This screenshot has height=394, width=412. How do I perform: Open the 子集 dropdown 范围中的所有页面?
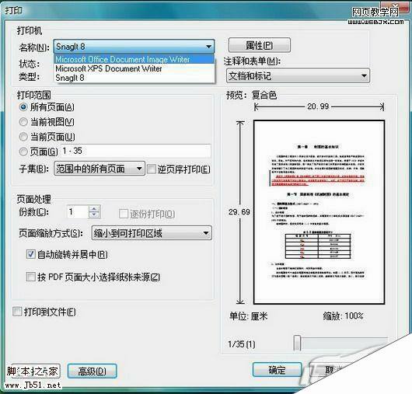pyautogui.click(x=100, y=169)
